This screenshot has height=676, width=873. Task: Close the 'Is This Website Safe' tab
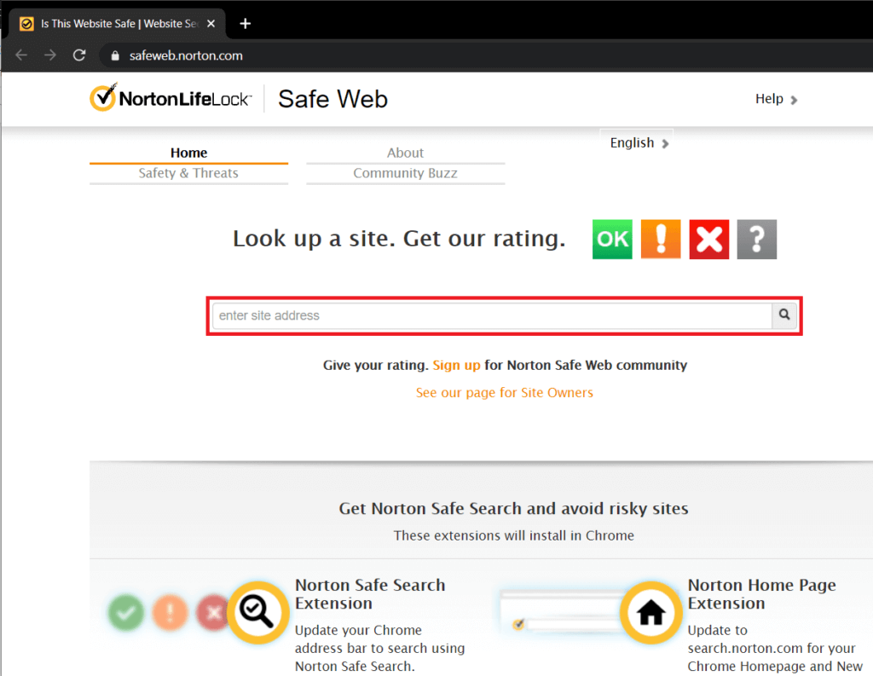(211, 23)
